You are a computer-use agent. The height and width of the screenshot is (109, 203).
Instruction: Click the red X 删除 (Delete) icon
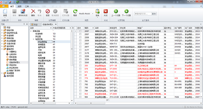pos(33,11)
